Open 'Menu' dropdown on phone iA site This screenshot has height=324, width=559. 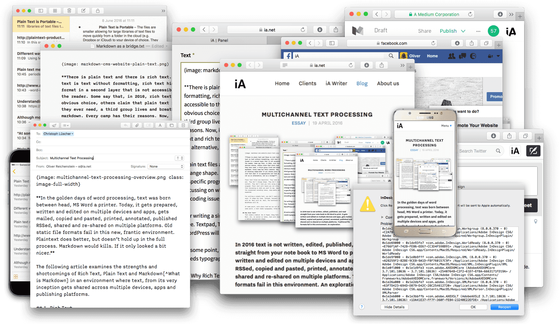pyautogui.click(x=447, y=126)
